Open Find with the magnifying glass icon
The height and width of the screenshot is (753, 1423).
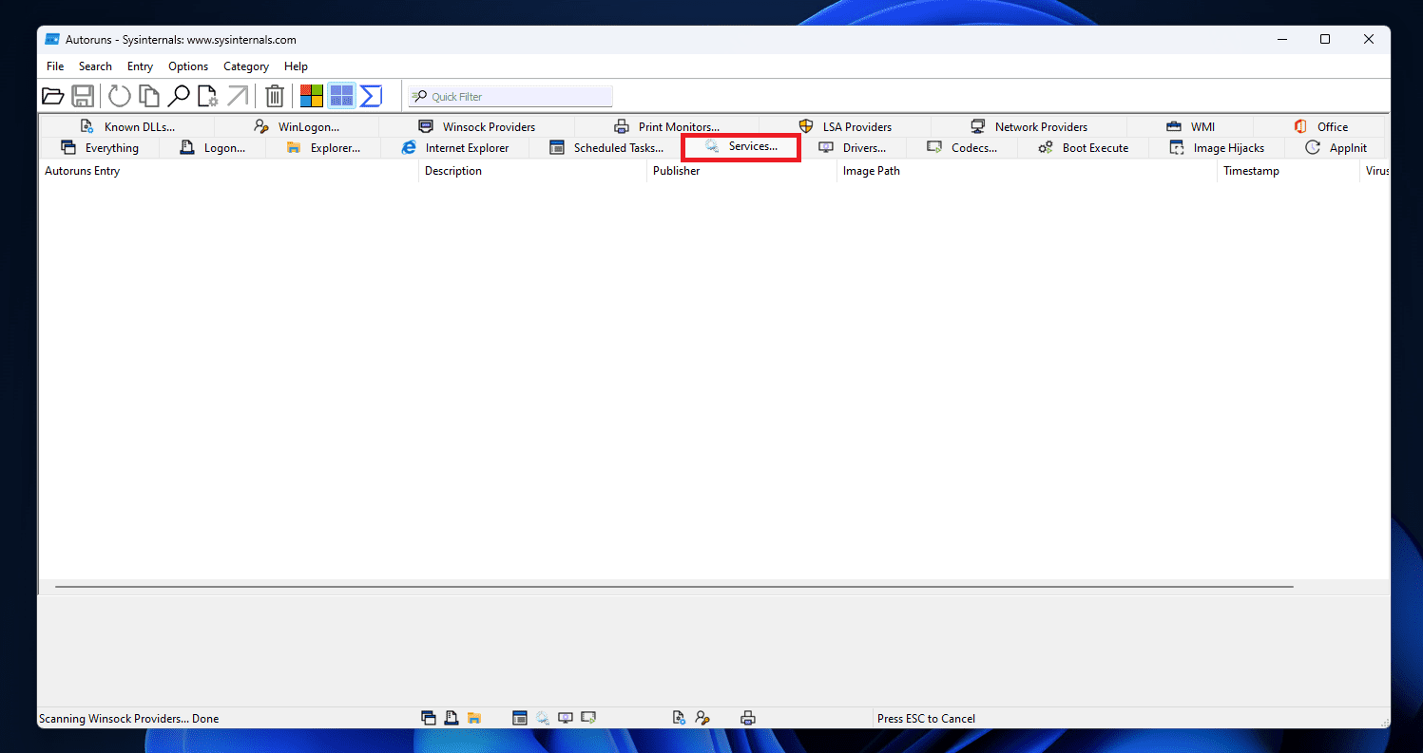pyautogui.click(x=178, y=96)
